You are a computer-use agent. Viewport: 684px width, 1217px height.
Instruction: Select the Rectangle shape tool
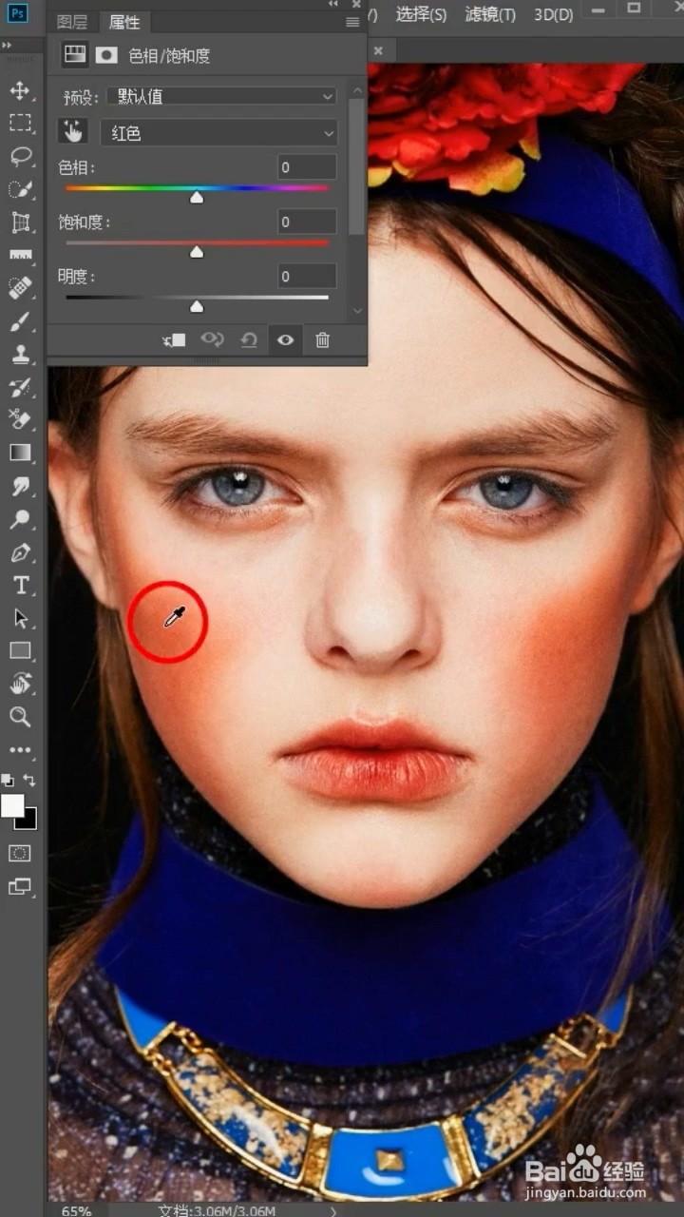pyautogui.click(x=20, y=650)
